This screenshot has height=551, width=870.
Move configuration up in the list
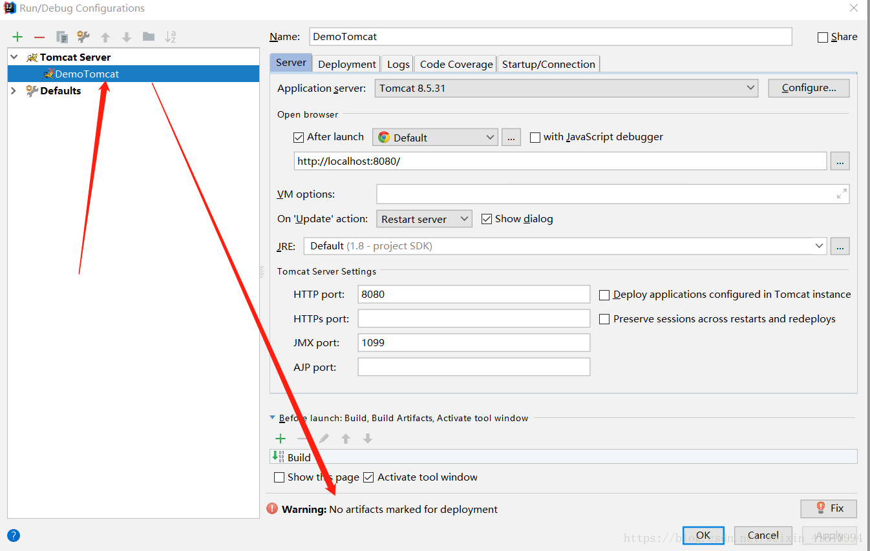pyautogui.click(x=105, y=37)
